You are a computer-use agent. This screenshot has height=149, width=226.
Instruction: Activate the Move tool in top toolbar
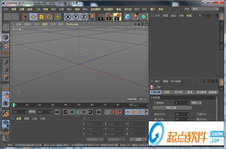(x=33, y=17)
